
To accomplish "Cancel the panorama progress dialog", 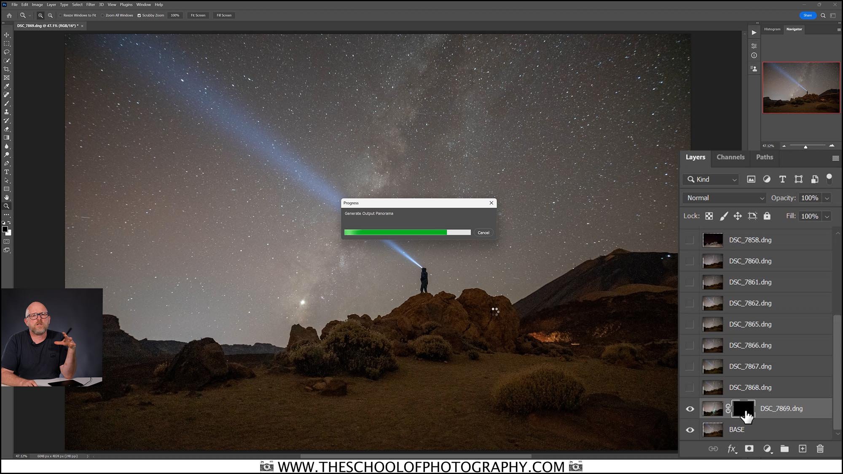I will click(x=483, y=233).
